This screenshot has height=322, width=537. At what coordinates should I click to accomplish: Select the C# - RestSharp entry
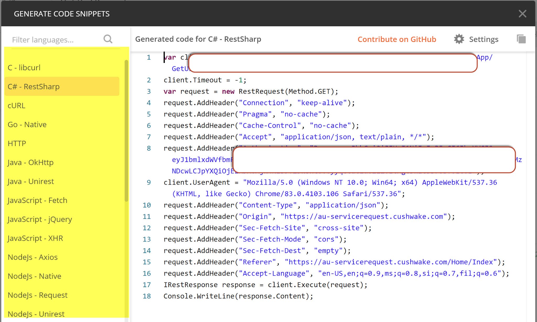tap(34, 87)
